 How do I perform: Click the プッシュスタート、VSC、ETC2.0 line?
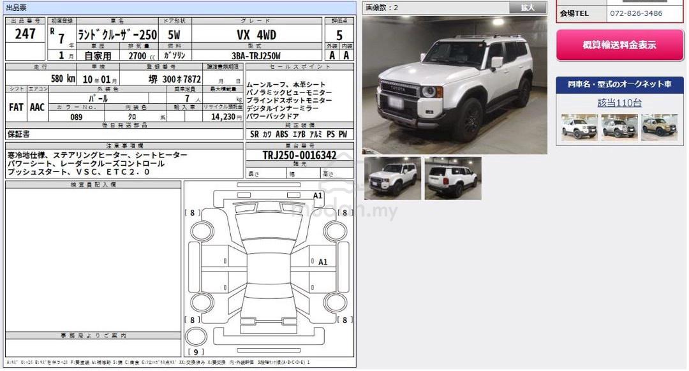[78, 171]
